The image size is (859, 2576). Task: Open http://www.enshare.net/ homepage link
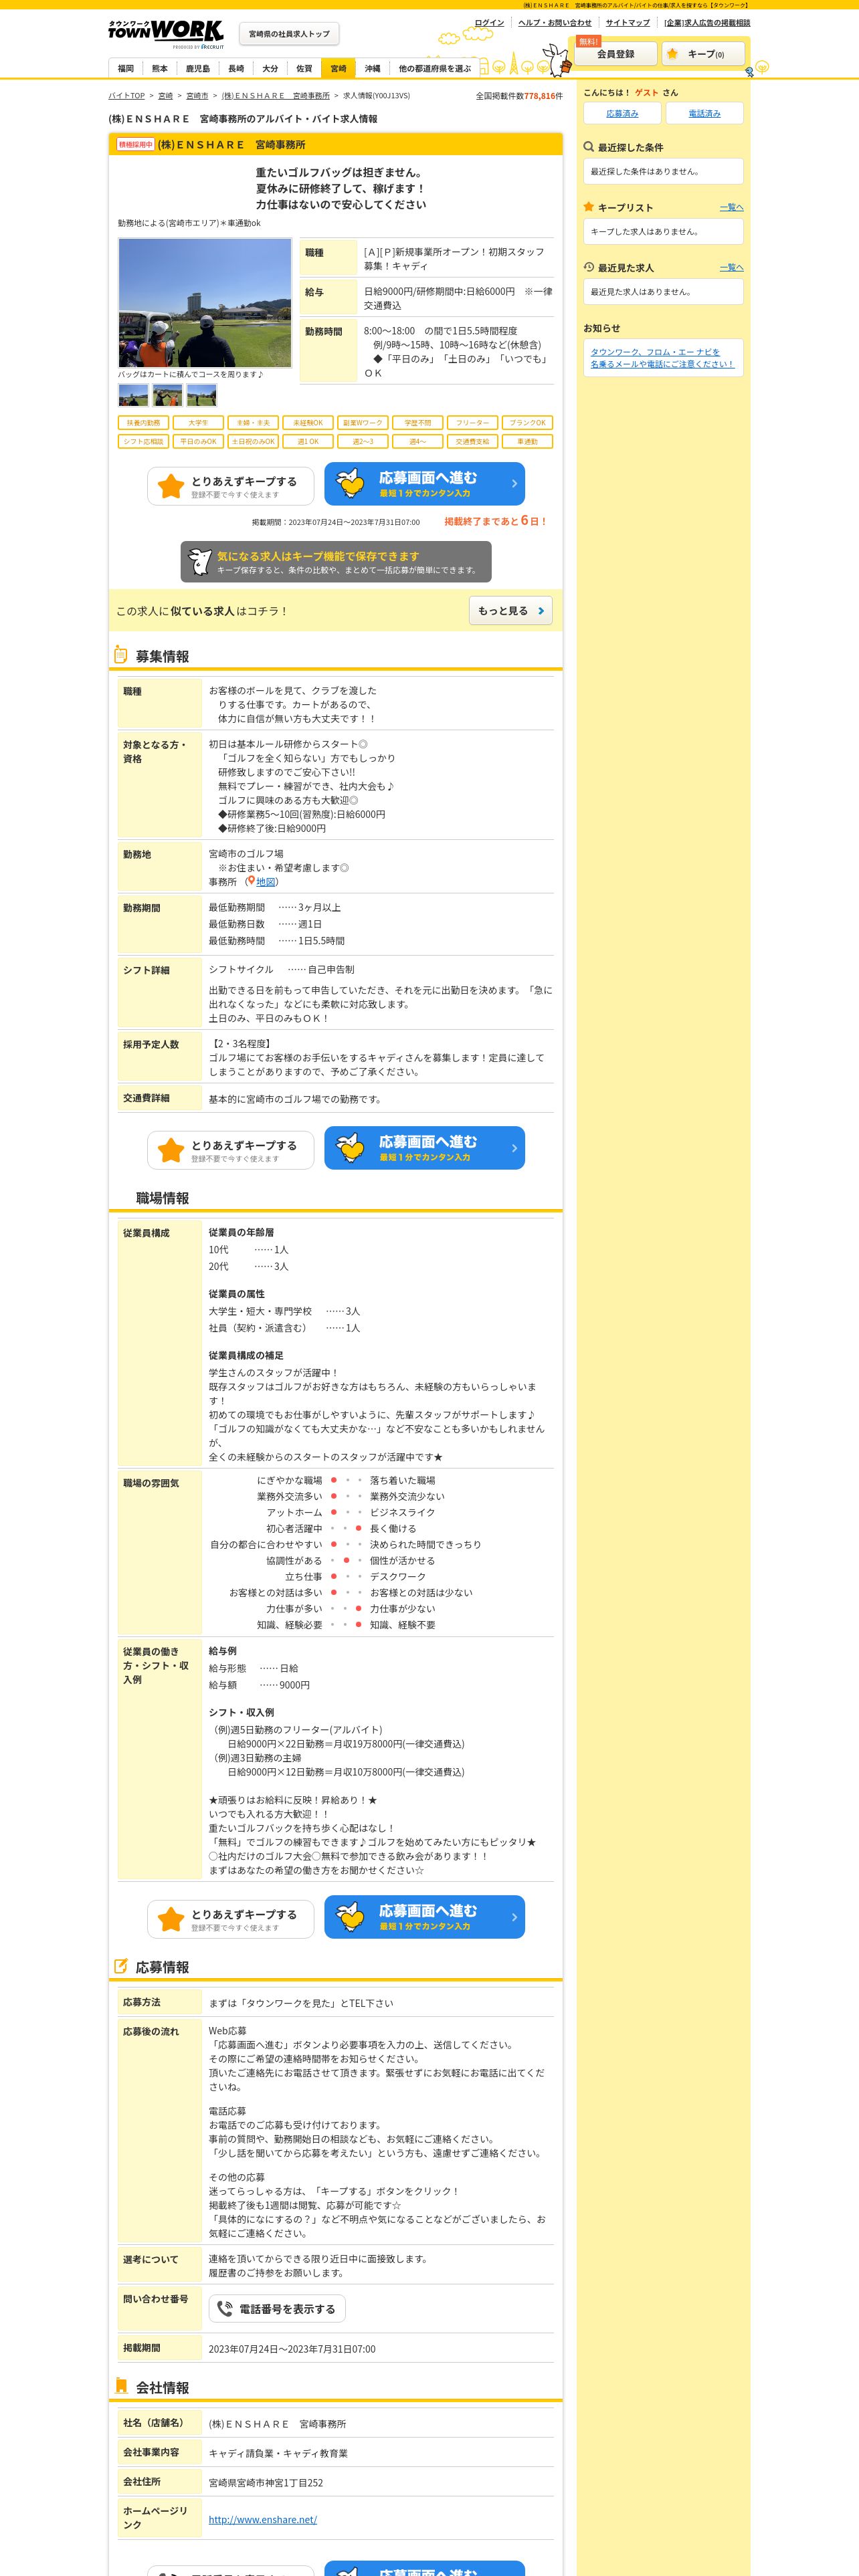(x=263, y=2519)
